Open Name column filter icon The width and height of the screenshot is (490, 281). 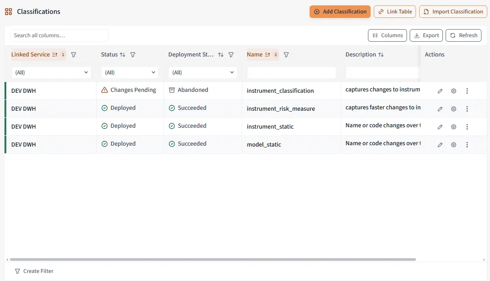pyautogui.click(x=286, y=55)
